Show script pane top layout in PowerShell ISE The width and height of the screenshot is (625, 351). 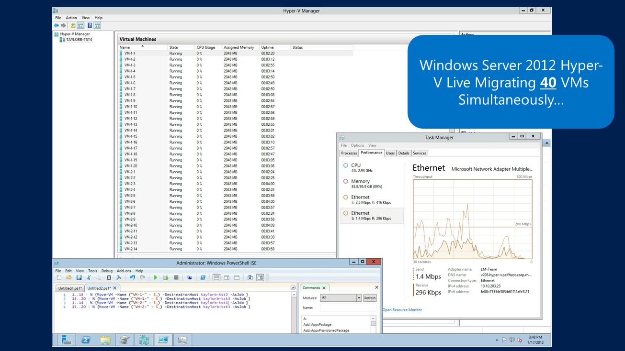[216, 277]
